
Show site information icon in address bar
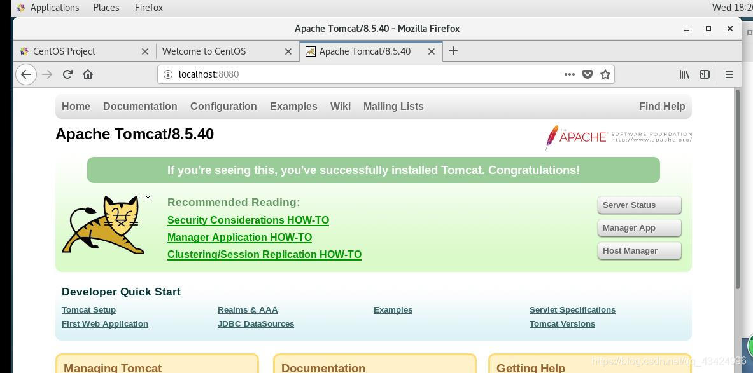coord(167,74)
